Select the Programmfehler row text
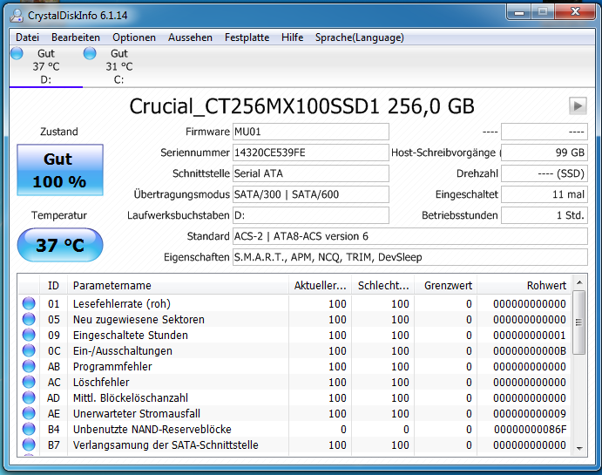602x475 pixels. (112, 367)
